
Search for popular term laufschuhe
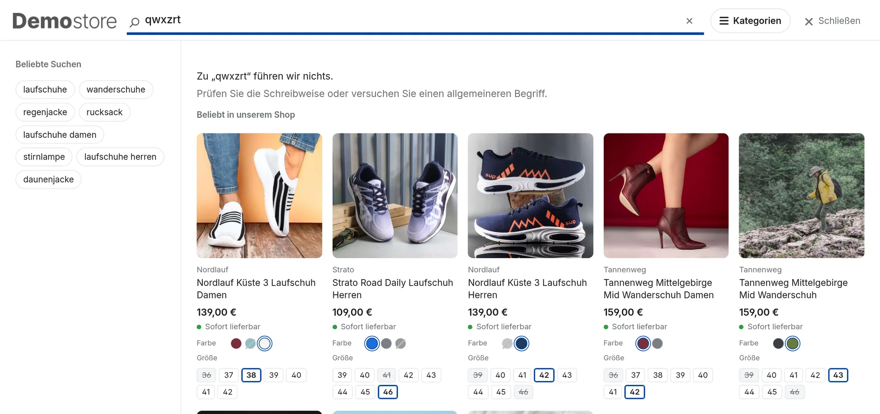(x=45, y=89)
